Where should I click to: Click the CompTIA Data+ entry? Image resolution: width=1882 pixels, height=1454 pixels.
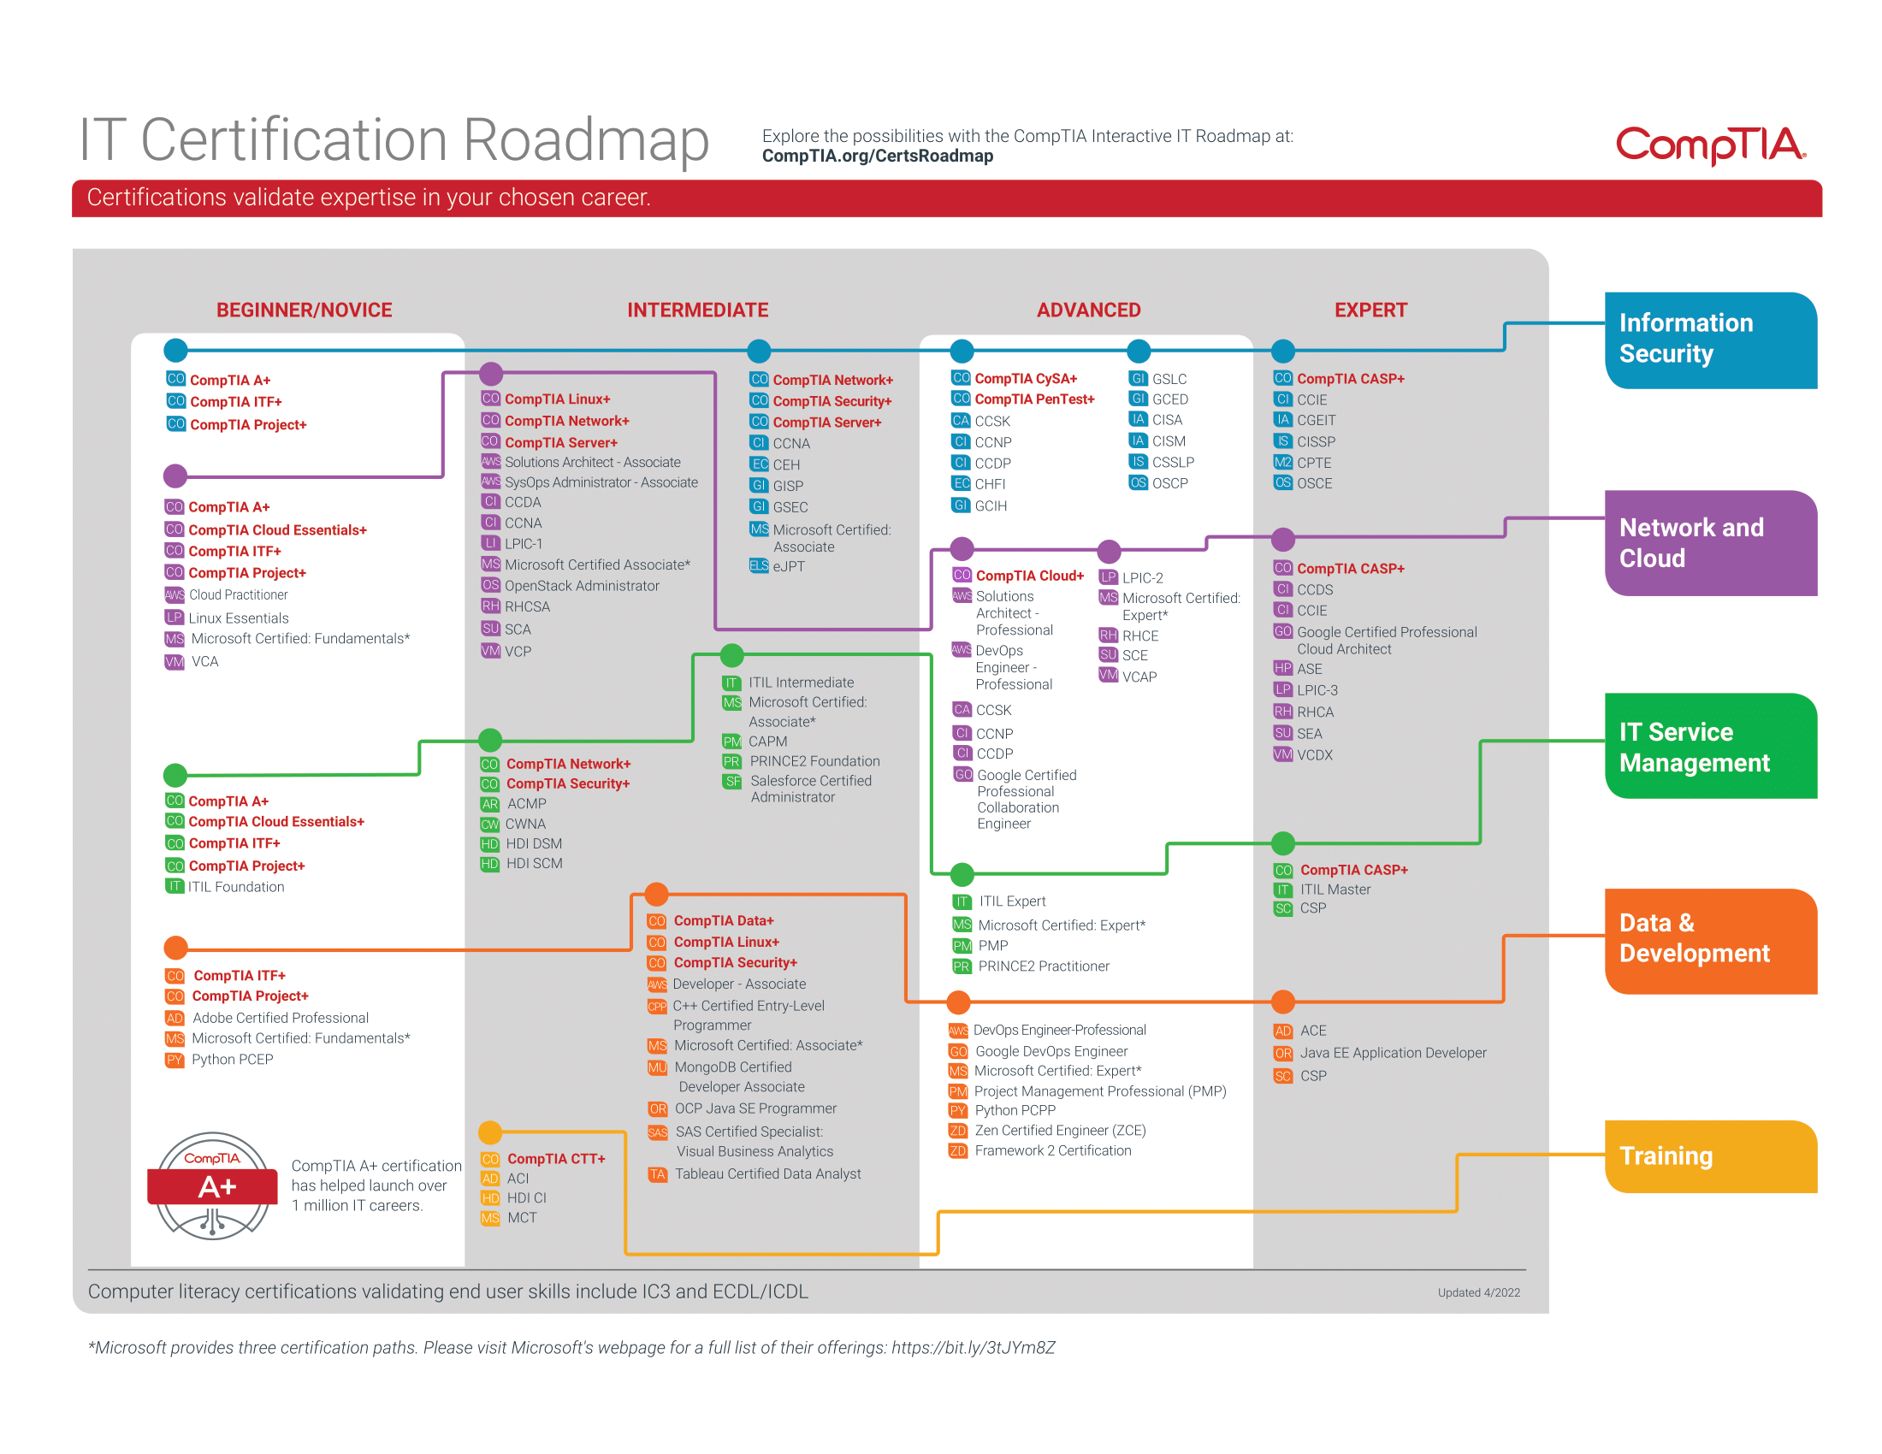tap(724, 921)
